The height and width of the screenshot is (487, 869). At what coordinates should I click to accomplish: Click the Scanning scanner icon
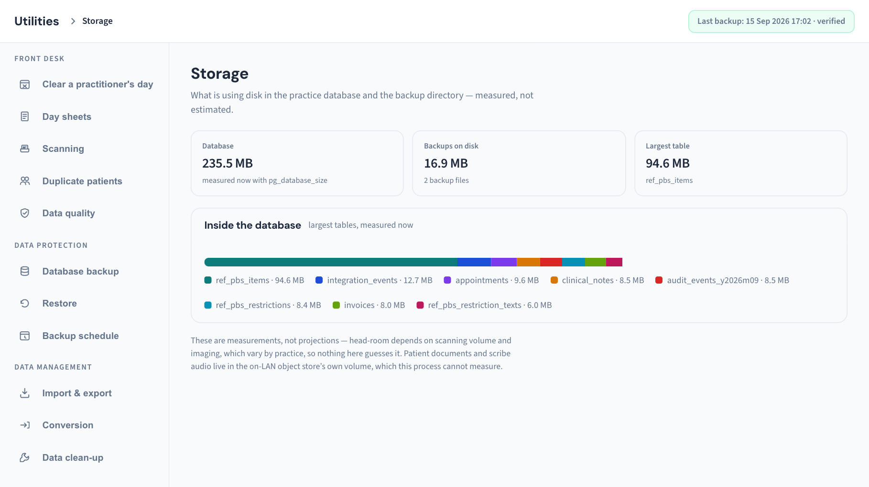tap(25, 148)
